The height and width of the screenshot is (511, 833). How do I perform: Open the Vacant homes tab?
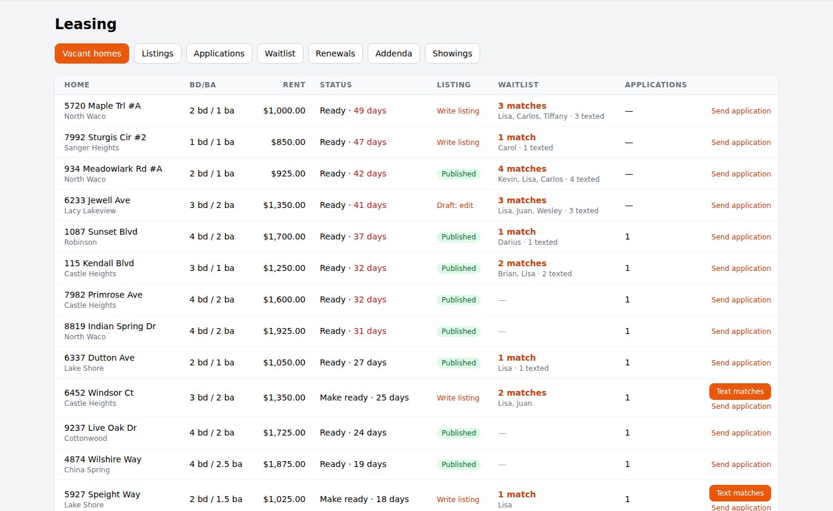coord(92,53)
